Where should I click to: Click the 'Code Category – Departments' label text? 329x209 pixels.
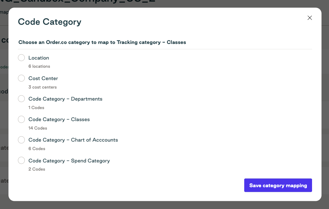(66, 99)
